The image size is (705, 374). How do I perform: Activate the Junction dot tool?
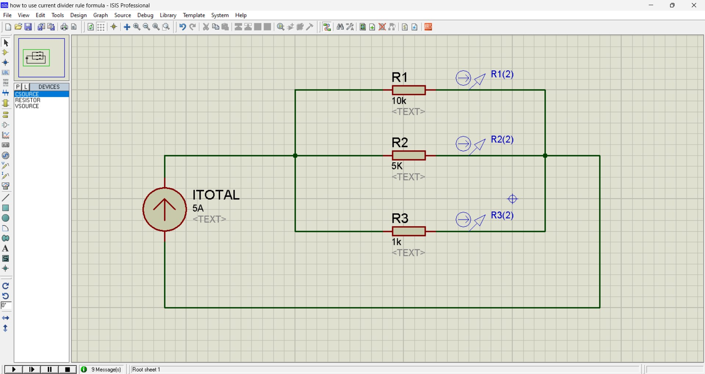[6, 63]
